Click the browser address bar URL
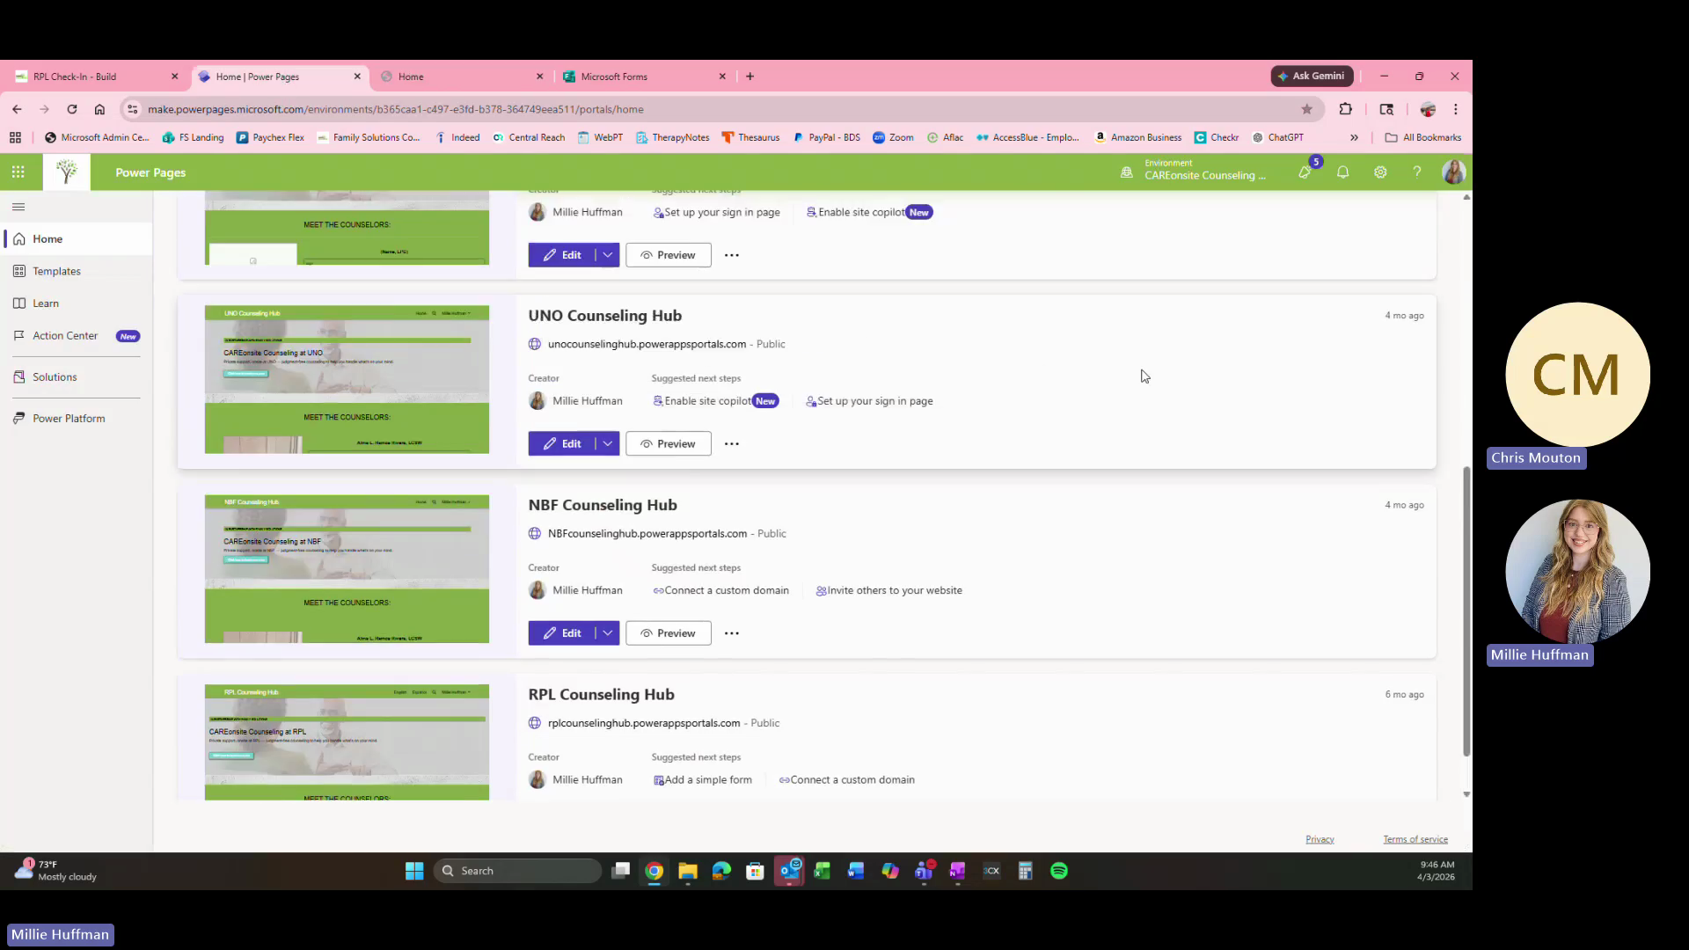The height and width of the screenshot is (950, 1689). point(395,109)
